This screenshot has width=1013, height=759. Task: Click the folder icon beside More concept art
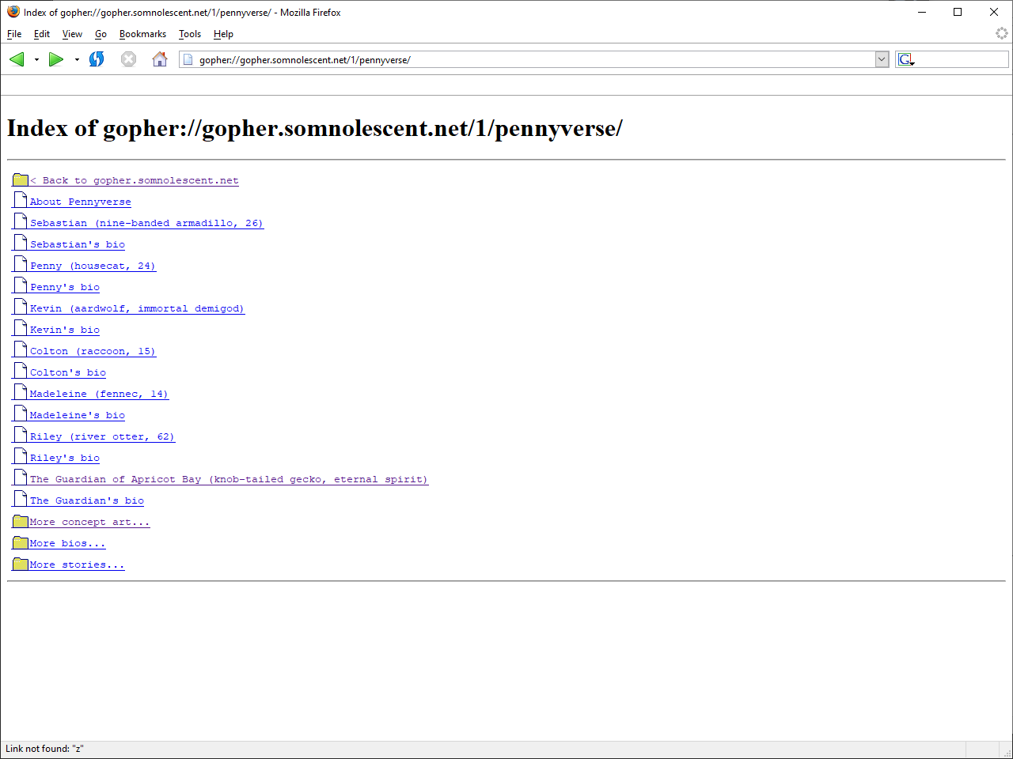[21, 522]
